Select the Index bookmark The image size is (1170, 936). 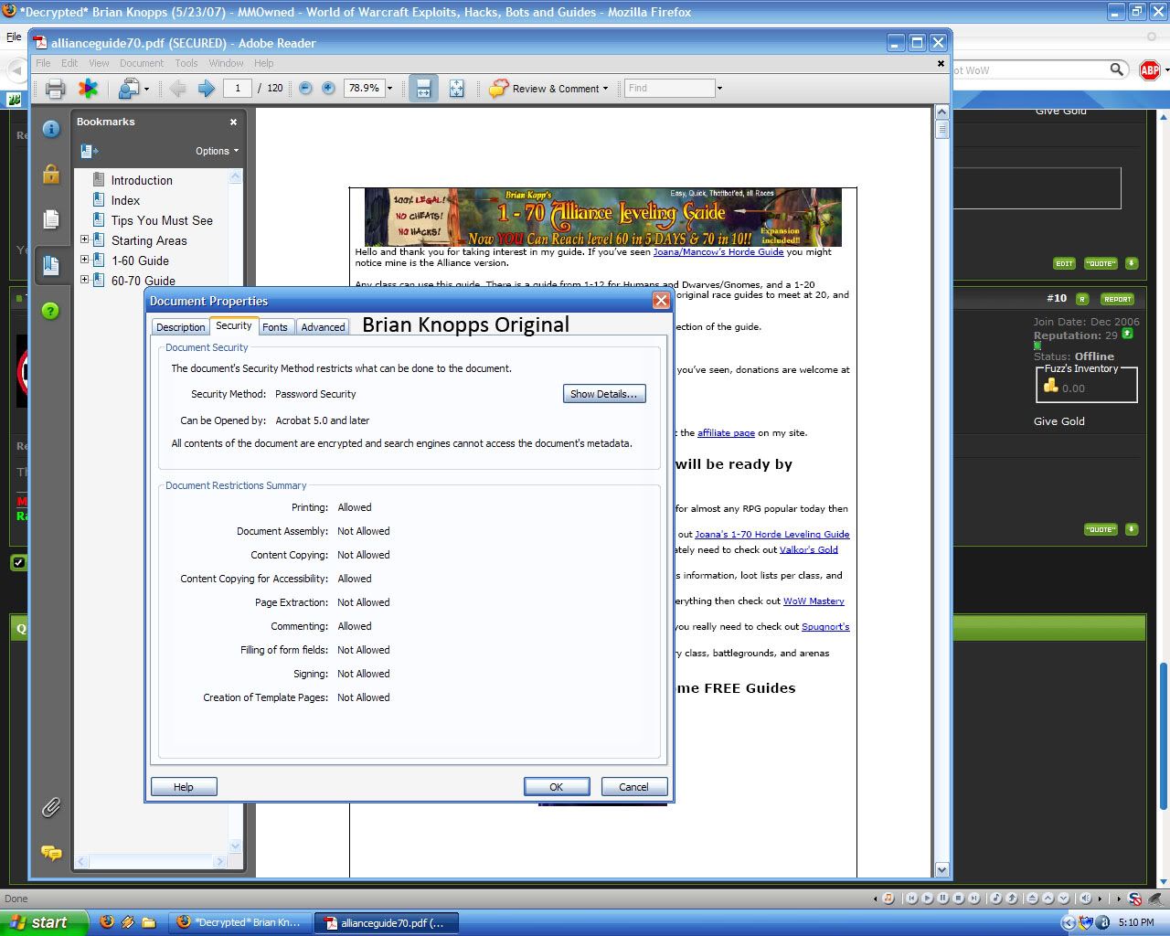tap(125, 200)
